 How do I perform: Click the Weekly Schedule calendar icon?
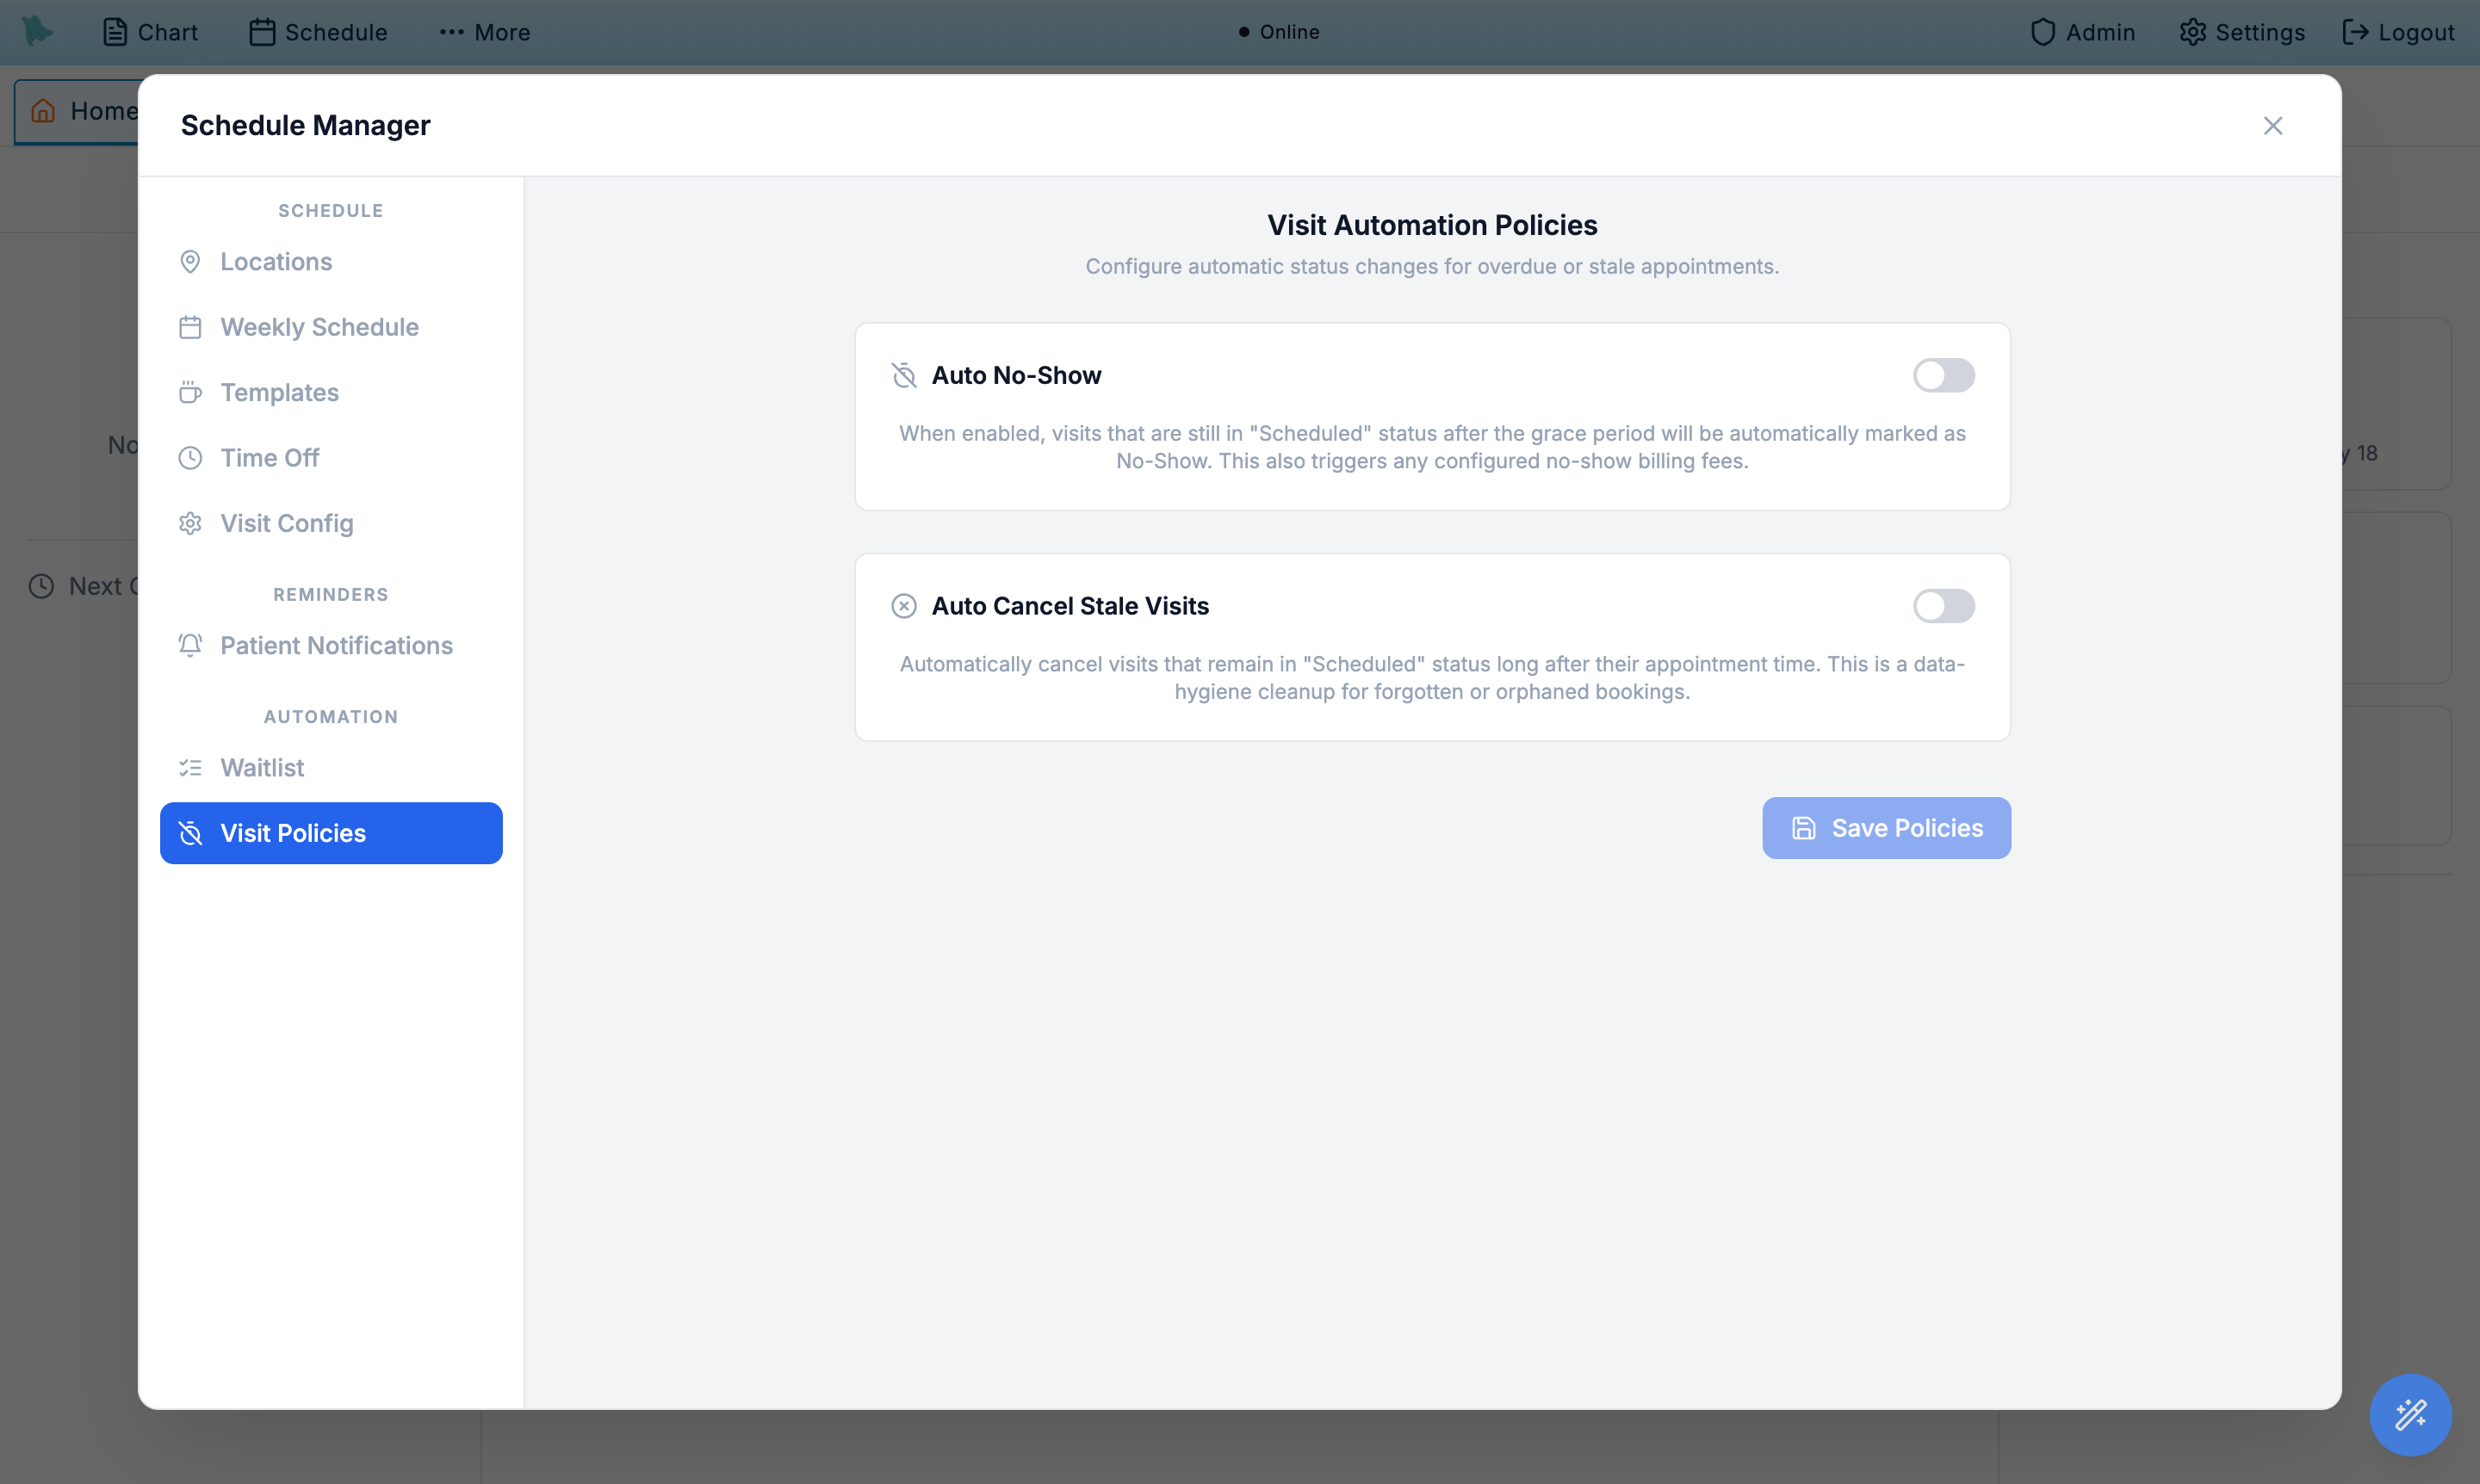coord(190,327)
